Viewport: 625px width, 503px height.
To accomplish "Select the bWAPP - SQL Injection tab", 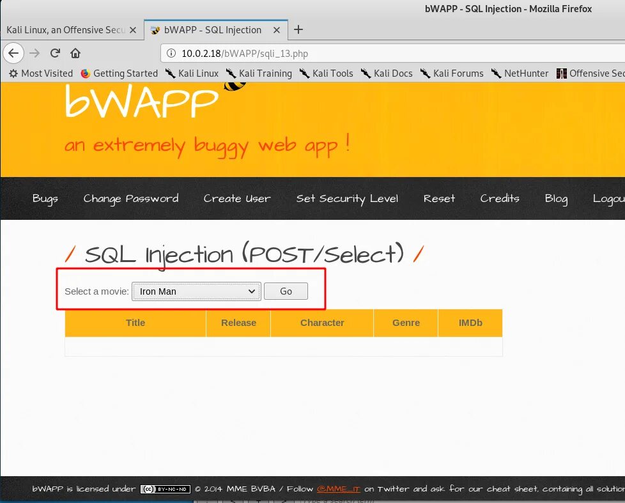I will tap(212, 30).
